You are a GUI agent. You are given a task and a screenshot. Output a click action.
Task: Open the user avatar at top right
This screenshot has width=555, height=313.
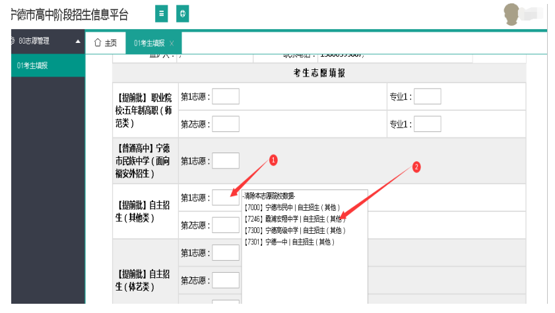pos(512,15)
